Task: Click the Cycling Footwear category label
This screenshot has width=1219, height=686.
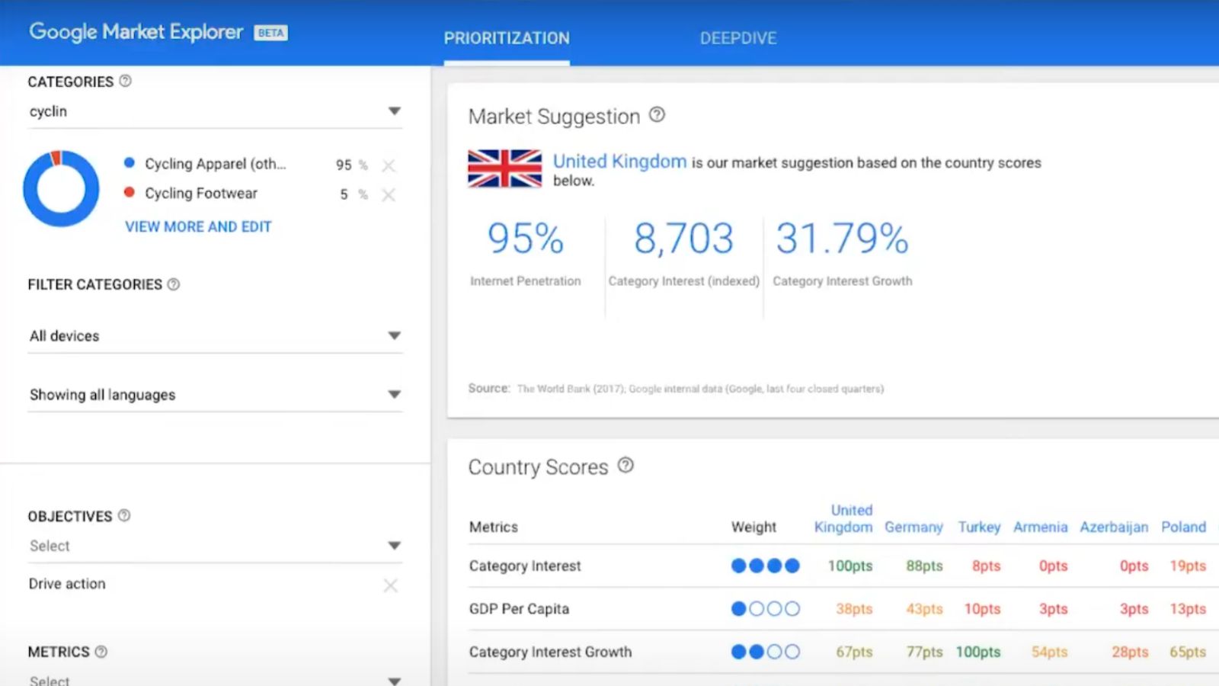Action: click(201, 194)
